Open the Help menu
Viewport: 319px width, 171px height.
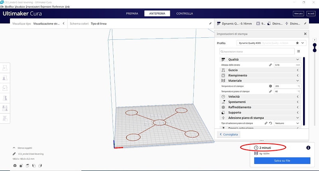[67, 6]
